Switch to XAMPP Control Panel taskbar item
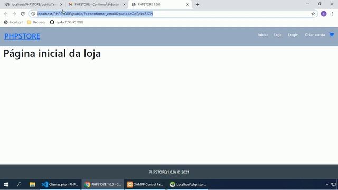This screenshot has height=190, width=338. 145,184
